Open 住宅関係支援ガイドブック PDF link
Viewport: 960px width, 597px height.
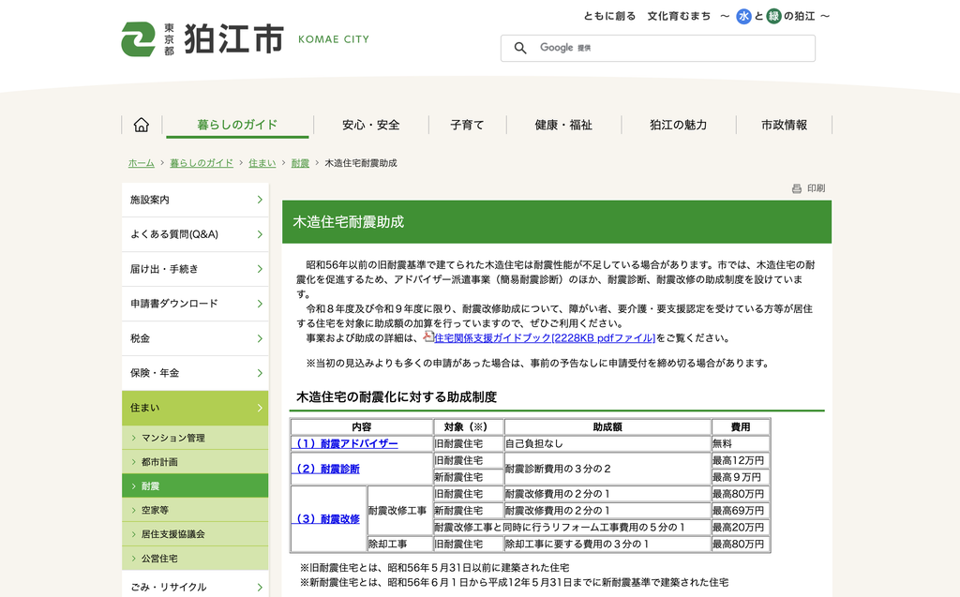pyautogui.click(x=545, y=338)
